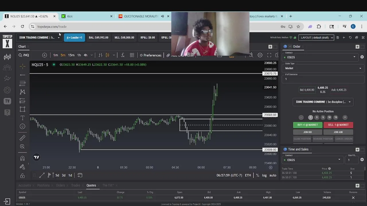367x206 pixels.
Task: Expand the timeframe interval chevron
Action: tap(91, 55)
